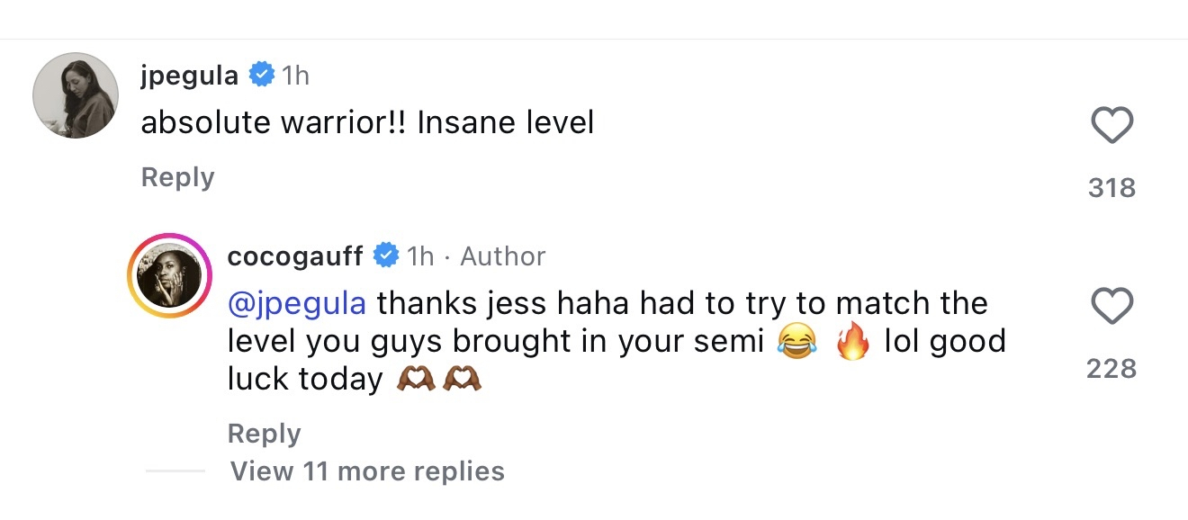
Task: Click the 1h timestamp on jpegula's comment
Action: [295, 76]
